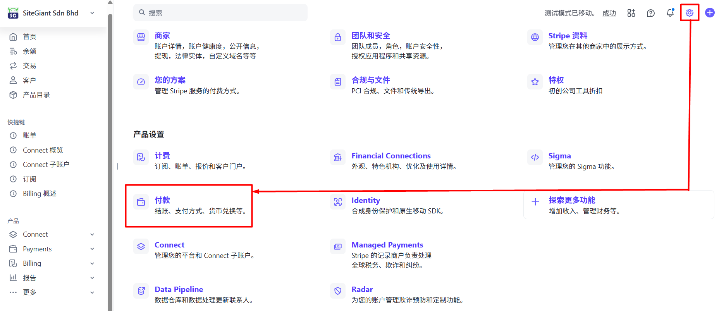Screen dimensions: 719x311
Task: Click the Sigma code icon
Action: (x=535, y=157)
